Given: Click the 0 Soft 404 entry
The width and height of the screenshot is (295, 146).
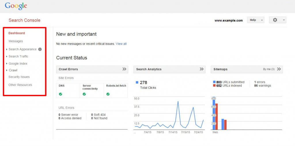Looking at the screenshot, I should click(x=99, y=115).
